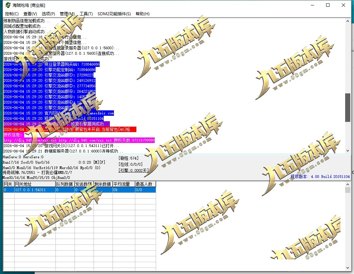Click log scrollbar up arrow
Image resolution: width=354 pixels, height=274 pixels.
348,21
